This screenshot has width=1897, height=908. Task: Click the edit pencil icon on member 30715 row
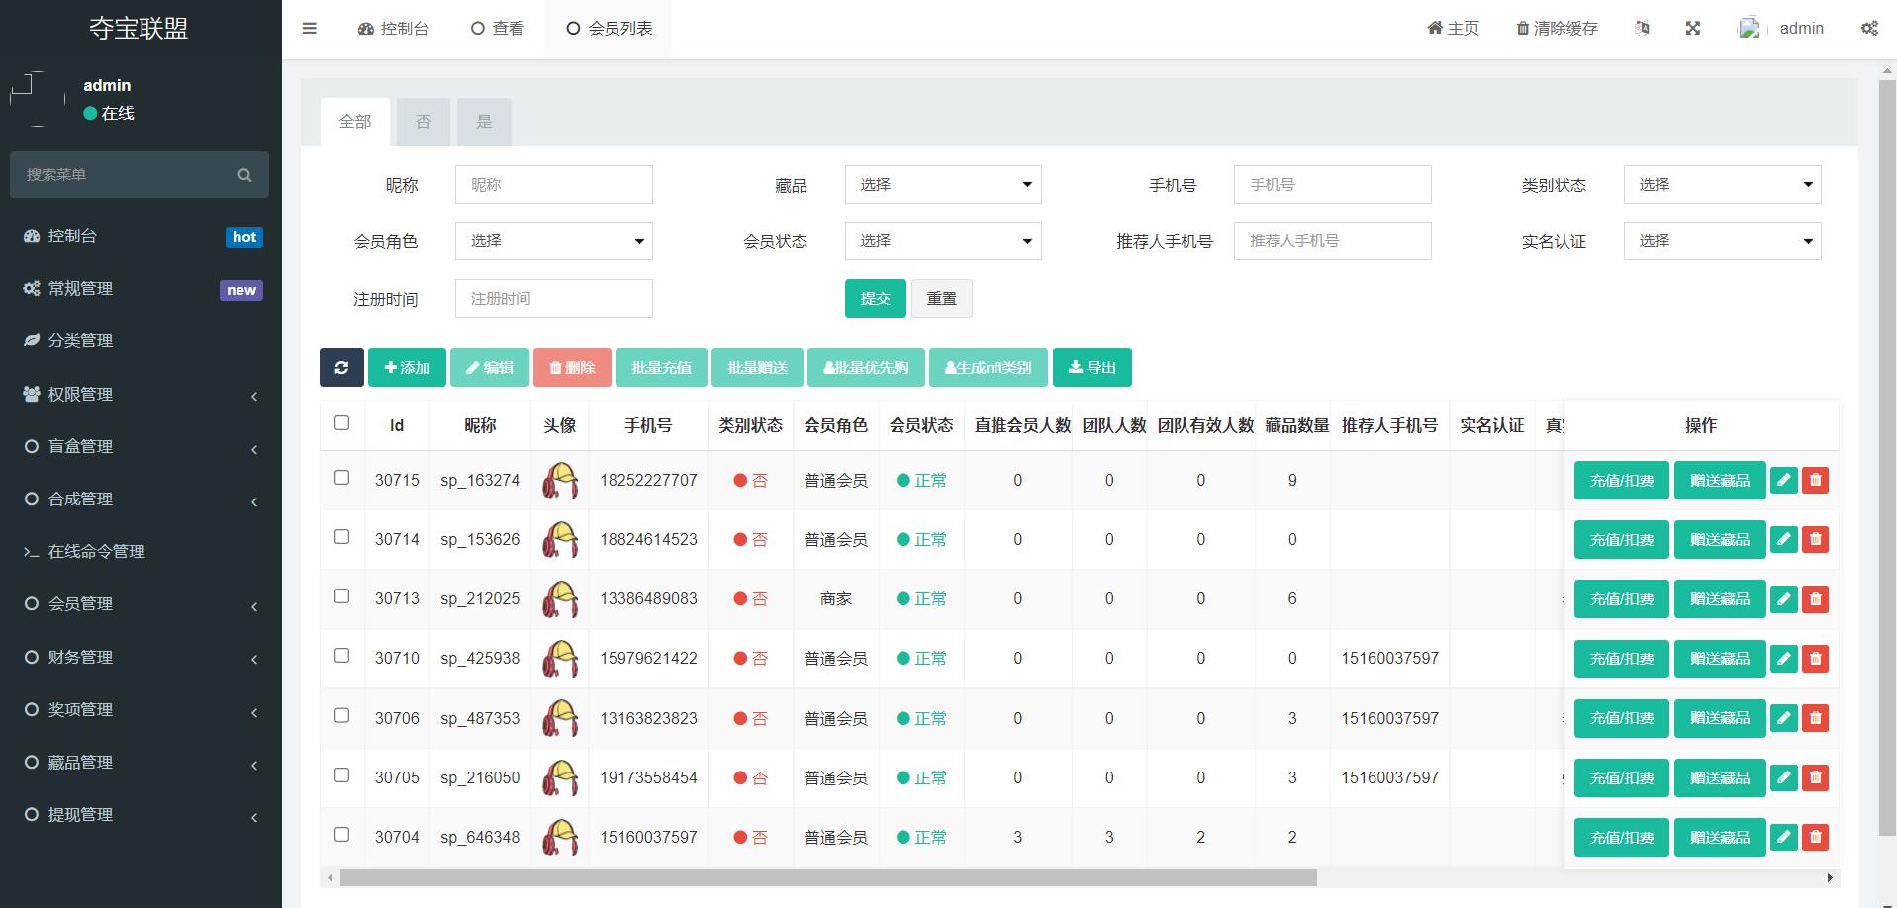coord(1783,480)
